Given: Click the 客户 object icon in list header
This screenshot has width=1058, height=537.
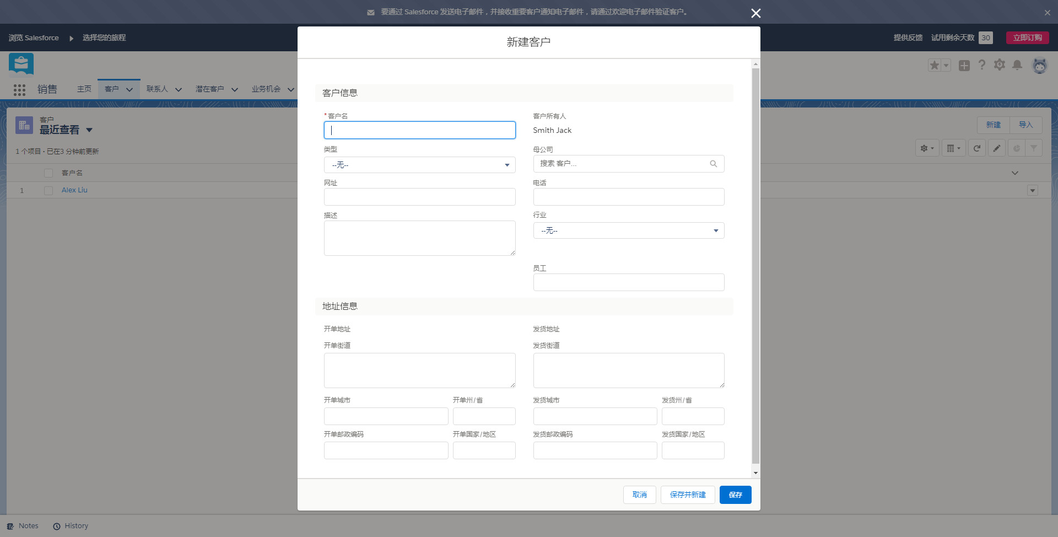Looking at the screenshot, I should (24, 126).
